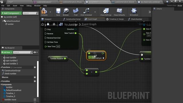Click the New Time value field
The width and height of the screenshot is (183, 103).
point(58,46)
